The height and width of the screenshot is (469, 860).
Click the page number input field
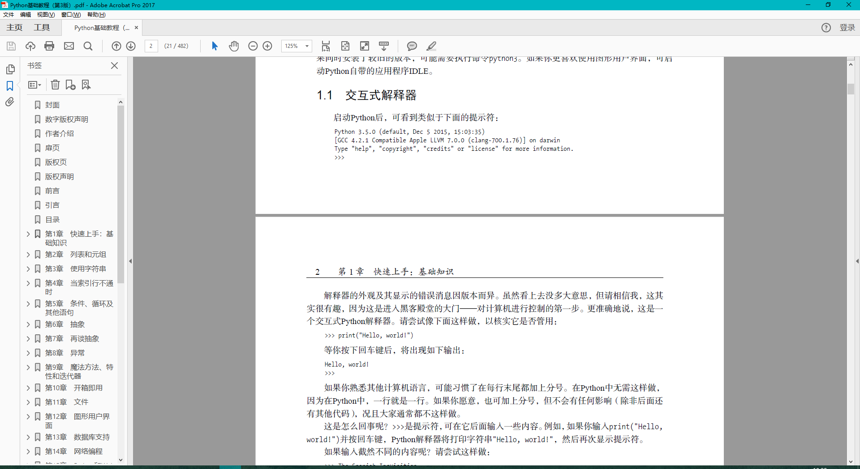(151, 46)
